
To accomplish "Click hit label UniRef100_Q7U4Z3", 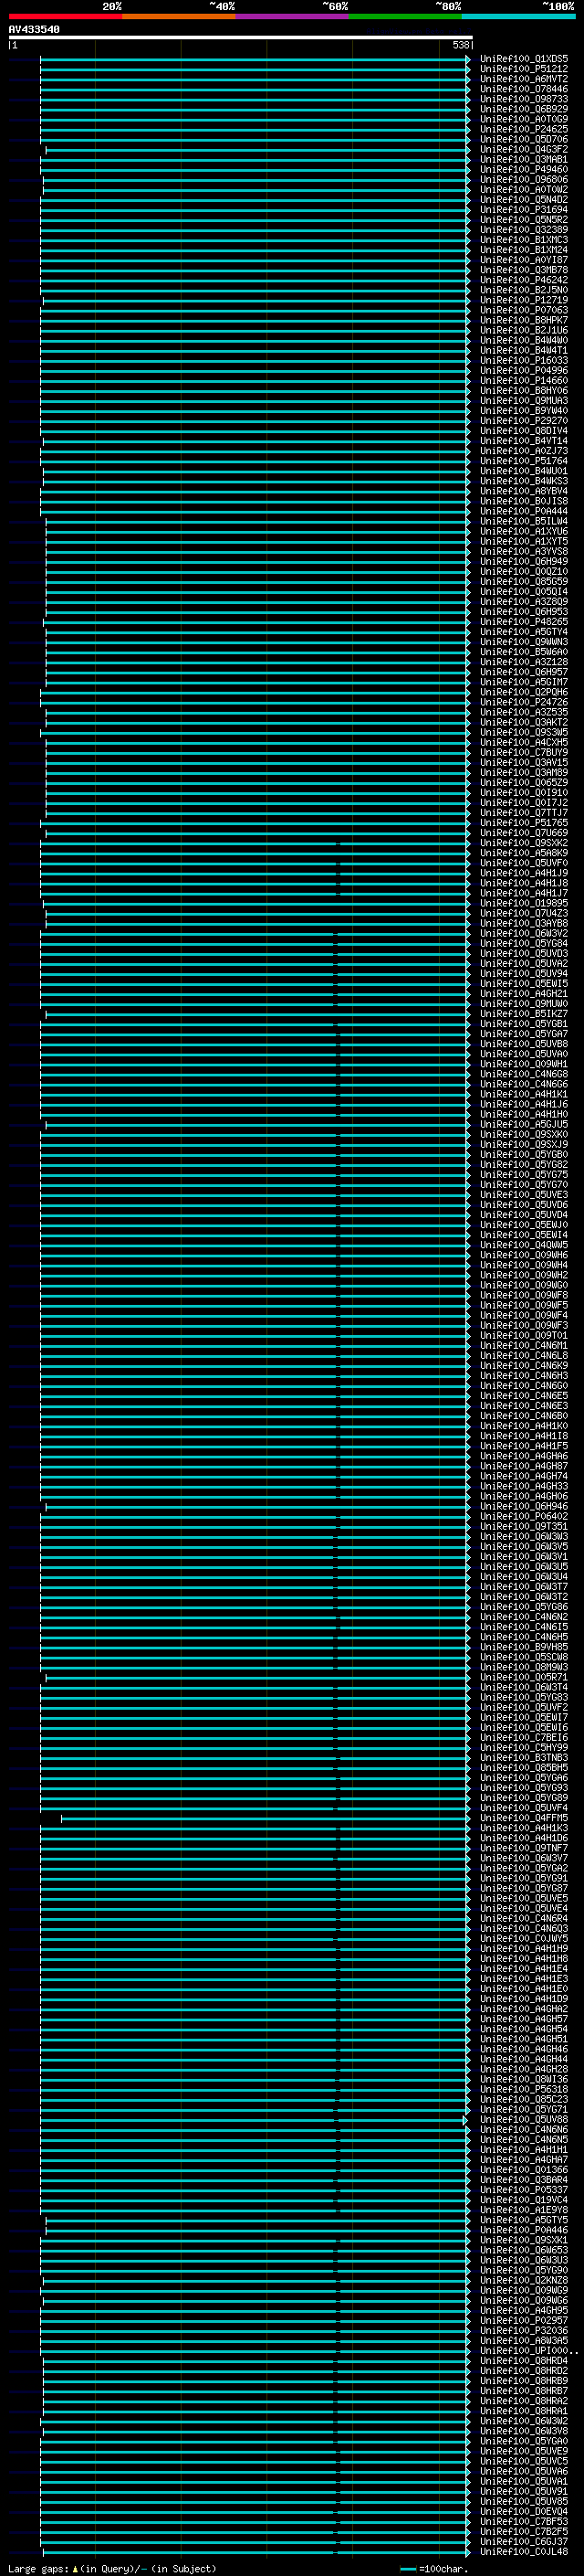I will [524, 913].
